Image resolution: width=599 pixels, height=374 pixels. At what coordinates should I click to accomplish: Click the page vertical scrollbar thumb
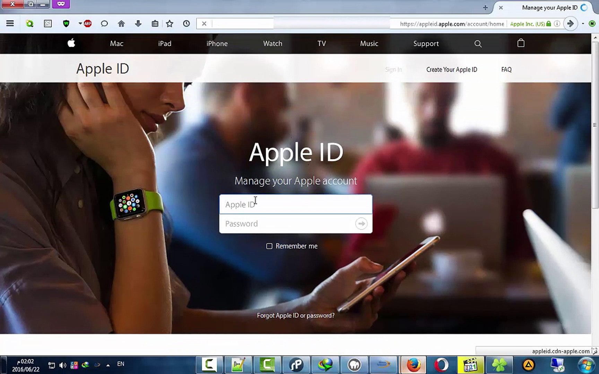point(595,125)
